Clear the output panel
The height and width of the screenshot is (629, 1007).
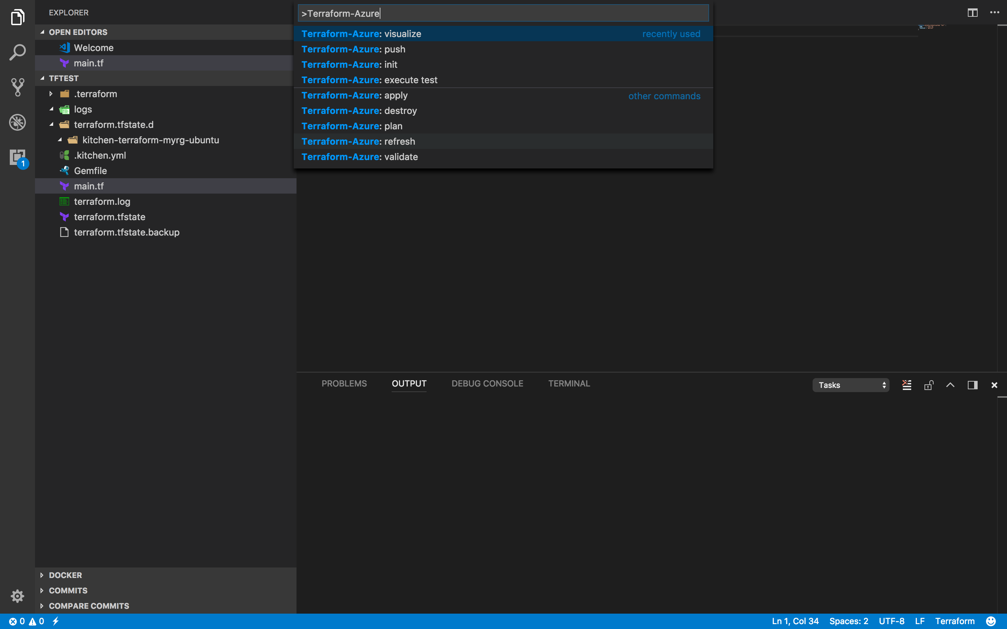point(907,385)
